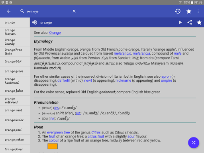This screenshot has width=204, height=153.
Task: Open search history clock icon
Action: tap(178, 11)
